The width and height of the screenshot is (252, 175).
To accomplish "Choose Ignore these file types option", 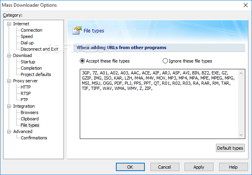I will point(165,61).
